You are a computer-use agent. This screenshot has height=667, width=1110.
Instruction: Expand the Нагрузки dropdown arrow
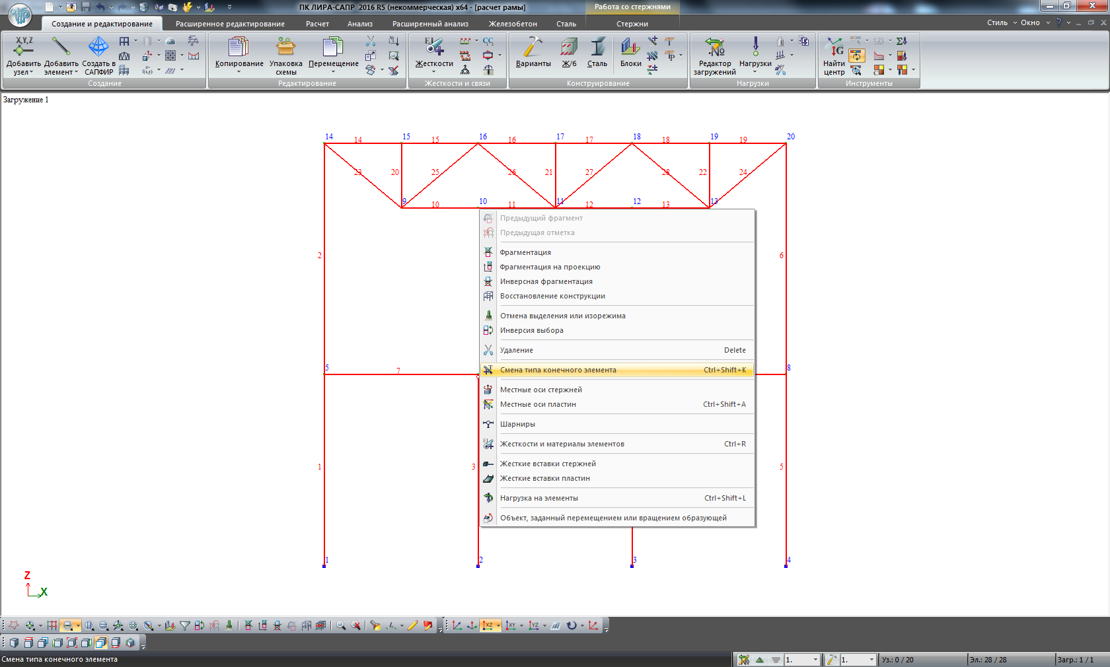755,72
